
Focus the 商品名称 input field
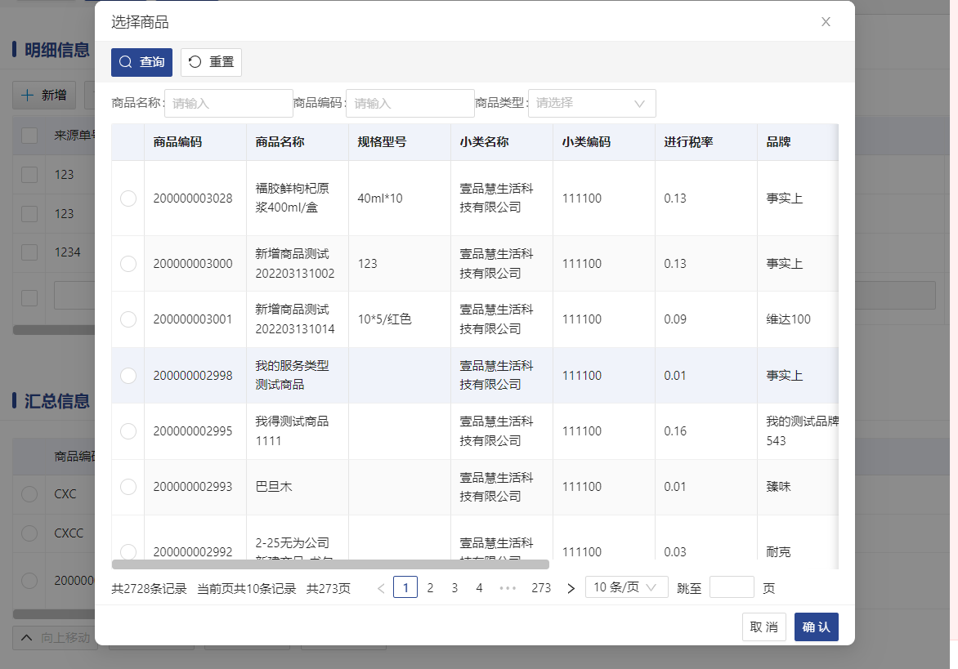[x=229, y=103]
